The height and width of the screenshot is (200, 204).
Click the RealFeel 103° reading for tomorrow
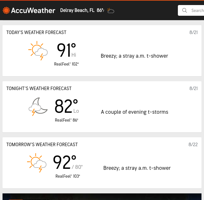coord(68,176)
